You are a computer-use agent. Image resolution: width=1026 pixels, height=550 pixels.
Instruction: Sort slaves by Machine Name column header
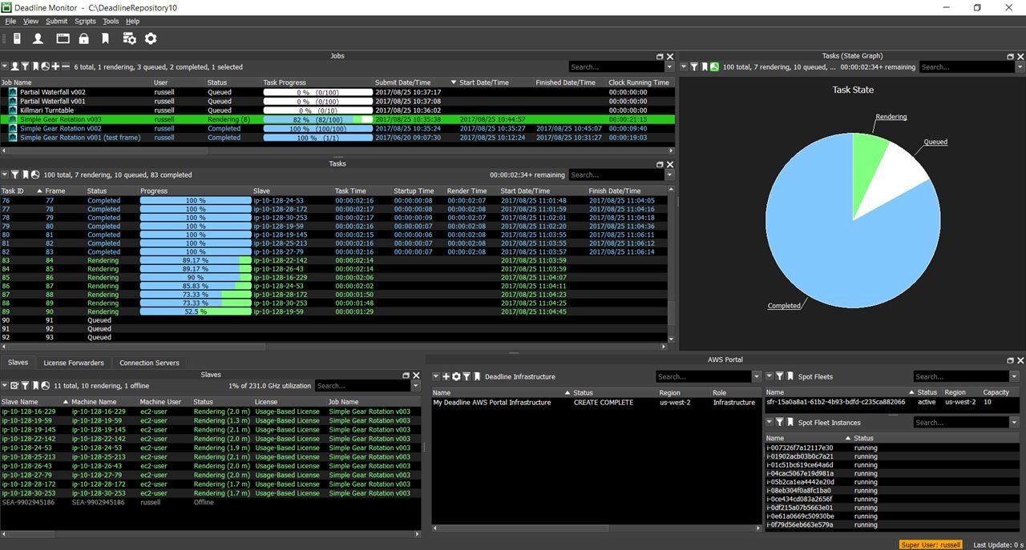coord(103,402)
